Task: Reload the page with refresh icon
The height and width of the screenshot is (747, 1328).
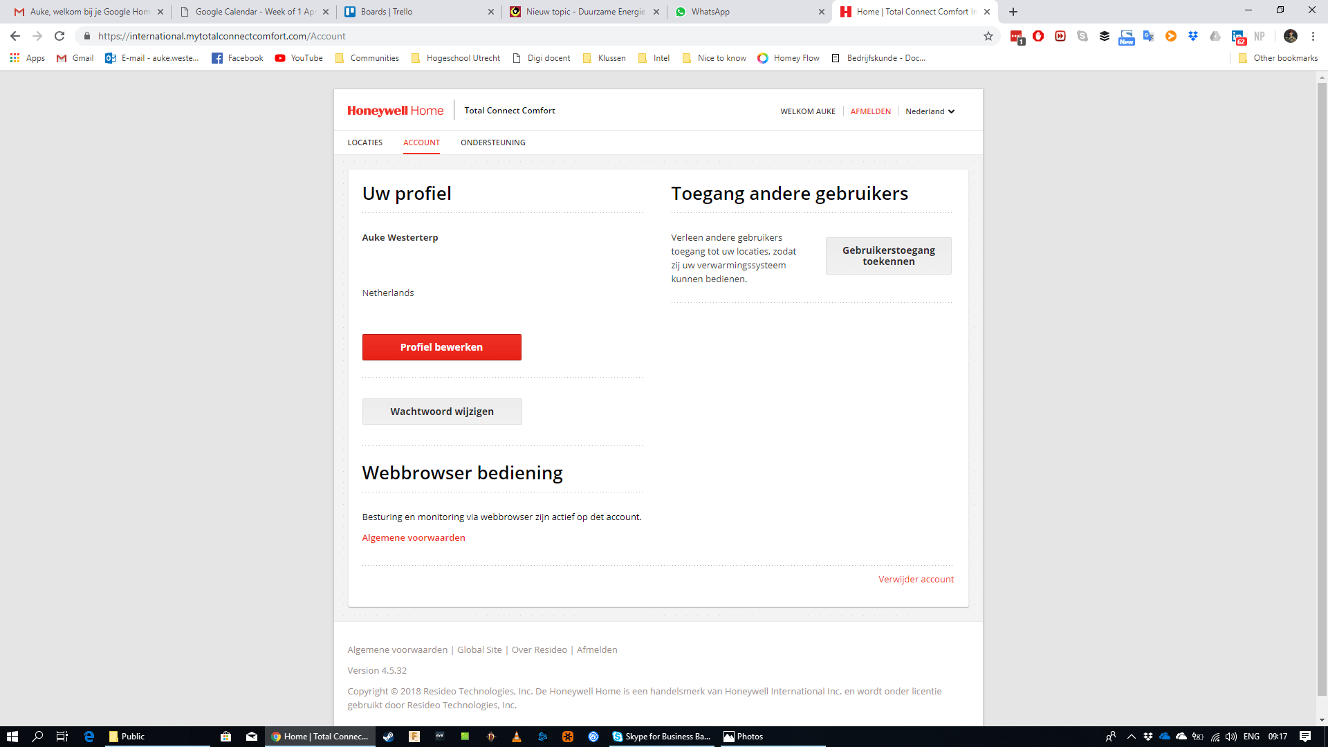Action: (59, 36)
